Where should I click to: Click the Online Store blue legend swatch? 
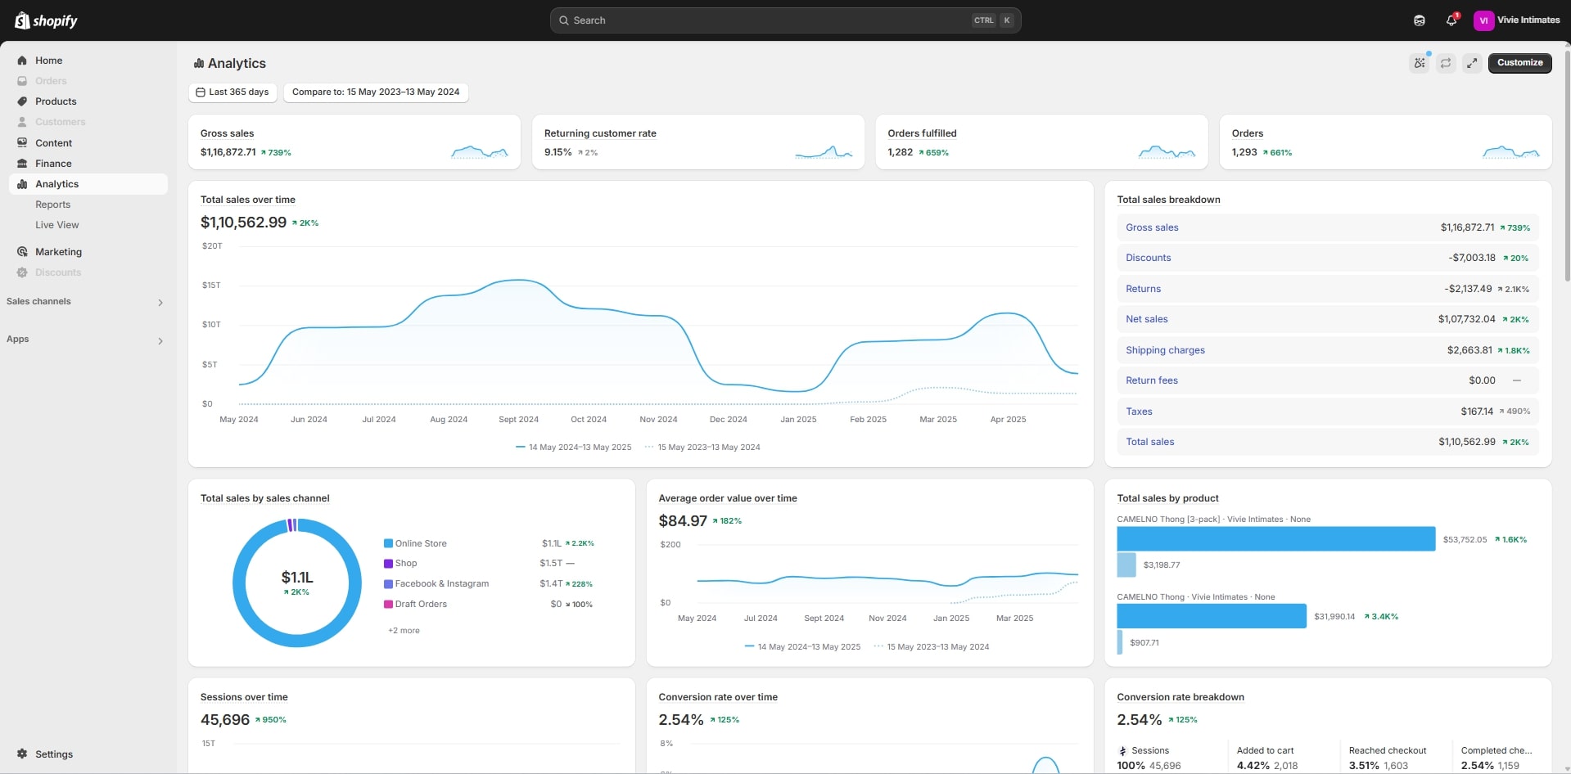[x=388, y=543]
